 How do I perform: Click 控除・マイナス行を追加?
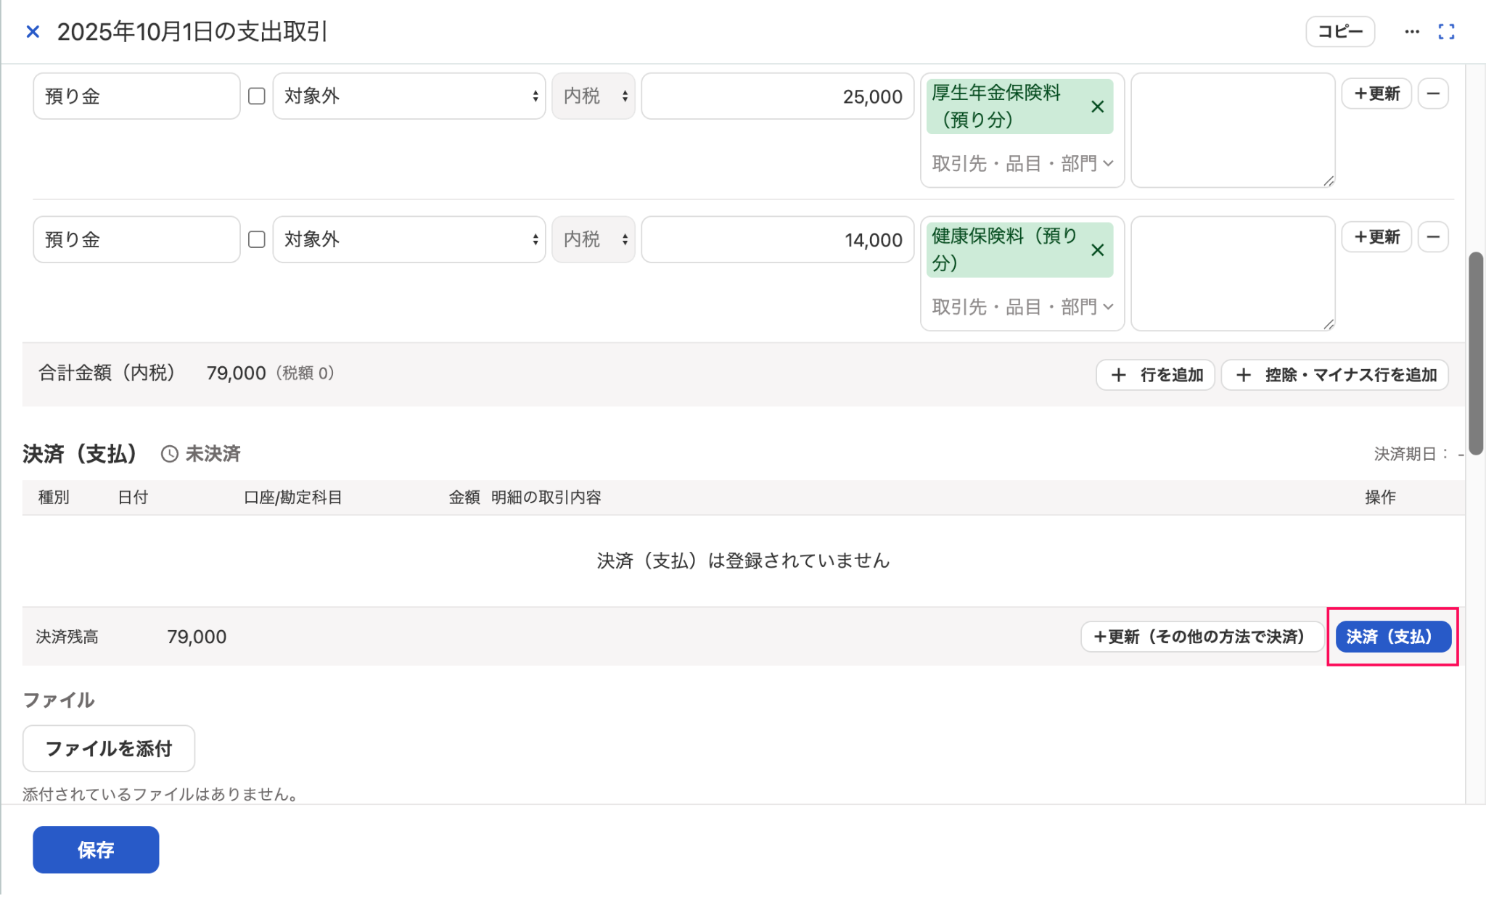tap(1335, 375)
